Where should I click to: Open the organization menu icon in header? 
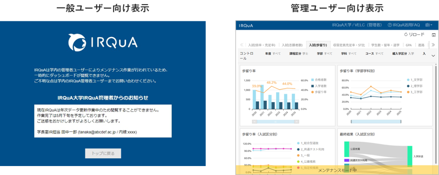point(429,25)
